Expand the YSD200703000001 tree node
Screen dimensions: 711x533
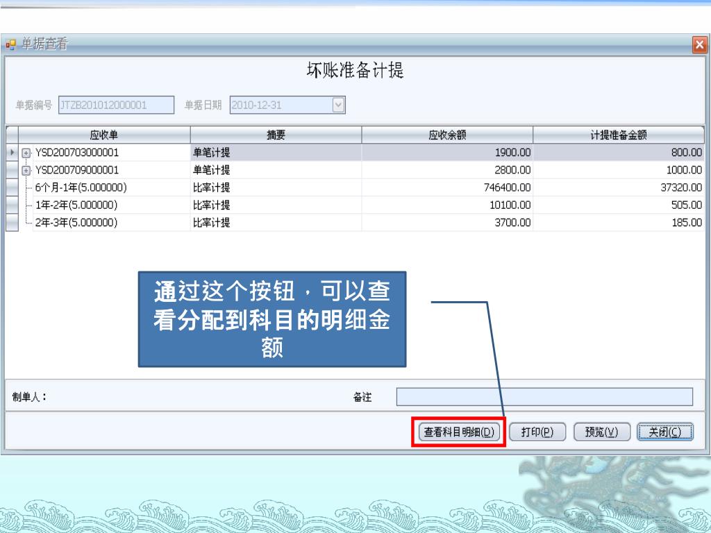pyautogui.click(x=26, y=153)
